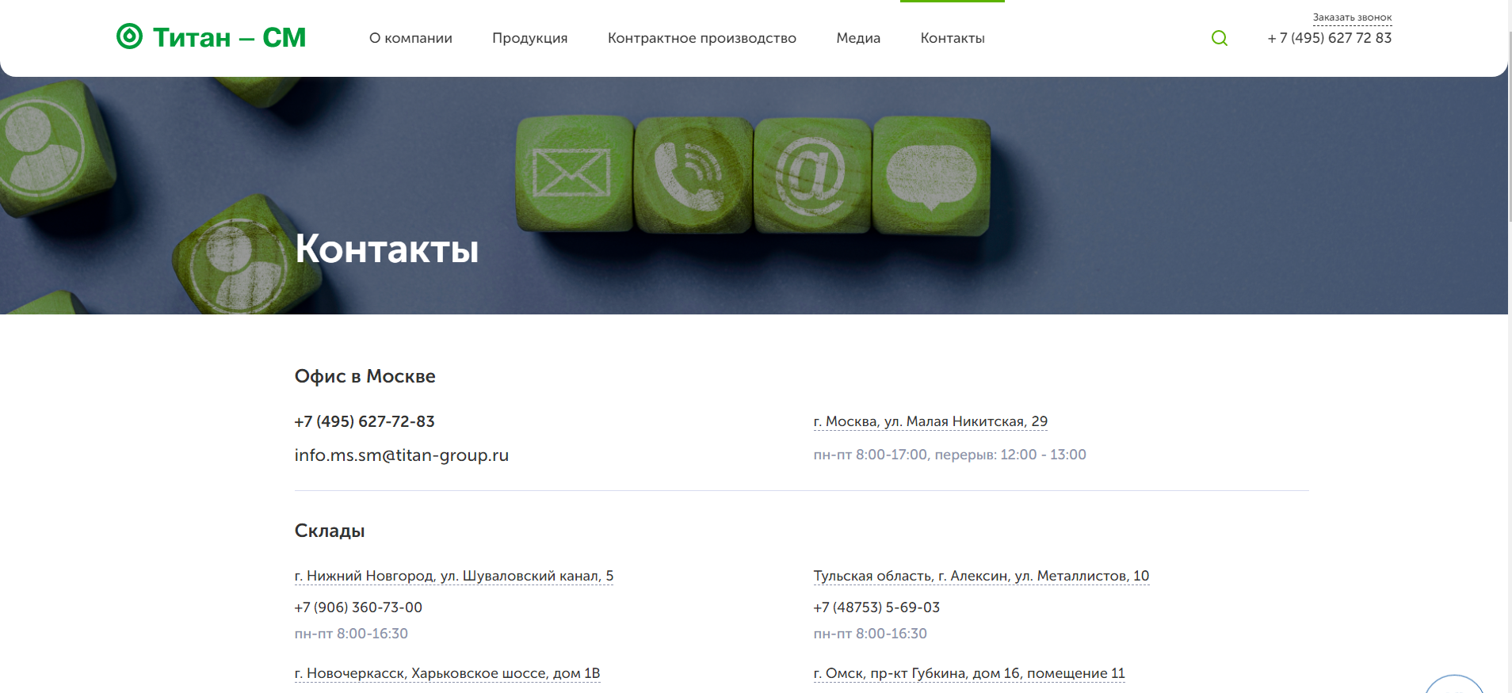
Task: Open Омск, пр-кт Губкина address link
Action: tap(969, 673)
